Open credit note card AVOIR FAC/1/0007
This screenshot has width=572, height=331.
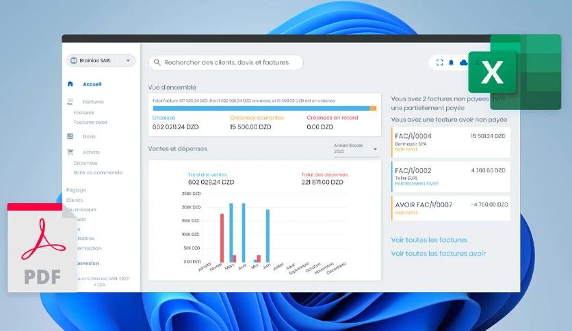click(x=450, y=208)
